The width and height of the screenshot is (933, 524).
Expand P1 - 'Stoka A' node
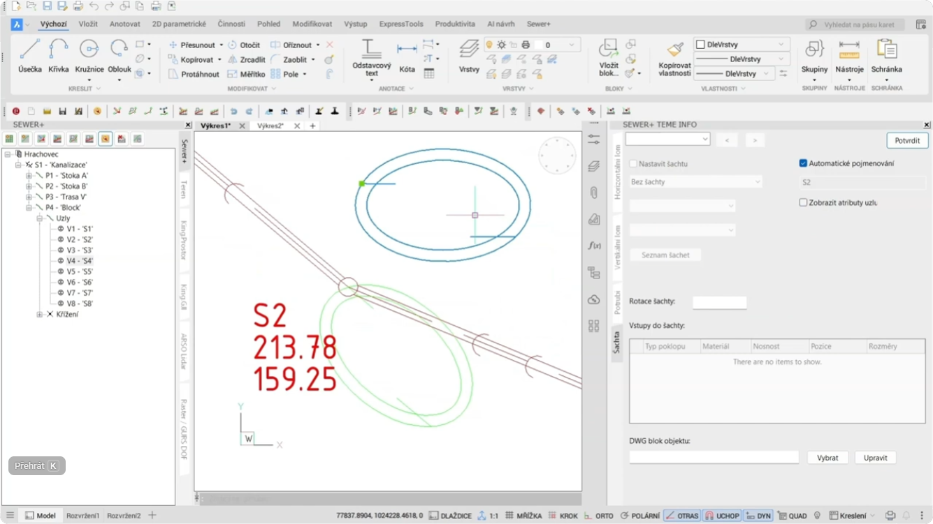[29, 176]
